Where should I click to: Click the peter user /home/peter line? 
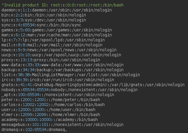click(51, 100)
